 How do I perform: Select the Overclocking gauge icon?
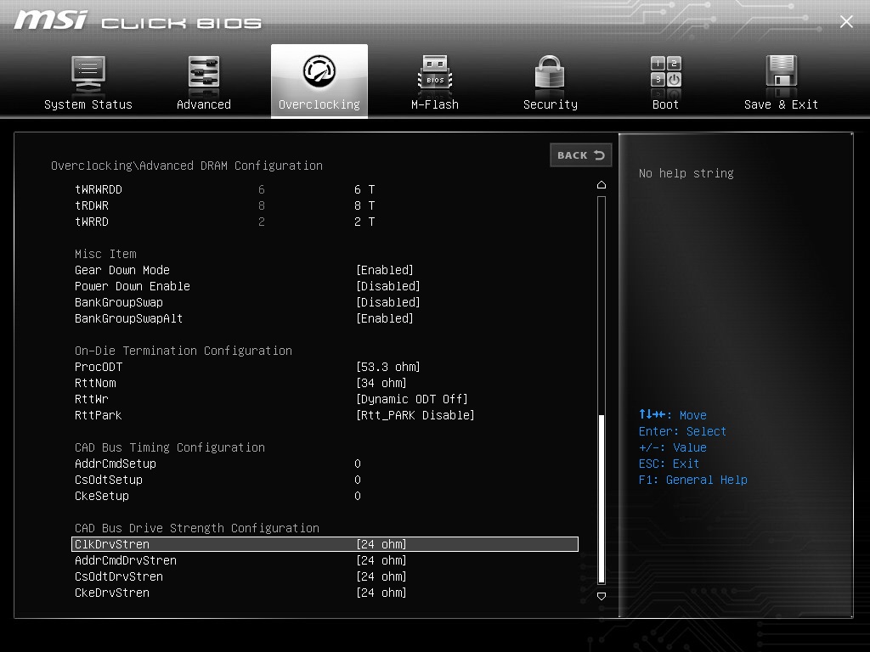click(x=319, y=71)
